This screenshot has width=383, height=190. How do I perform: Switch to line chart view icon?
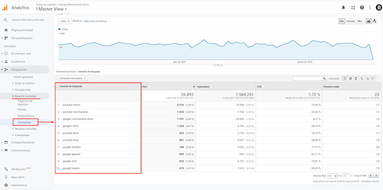pos(368,21)
